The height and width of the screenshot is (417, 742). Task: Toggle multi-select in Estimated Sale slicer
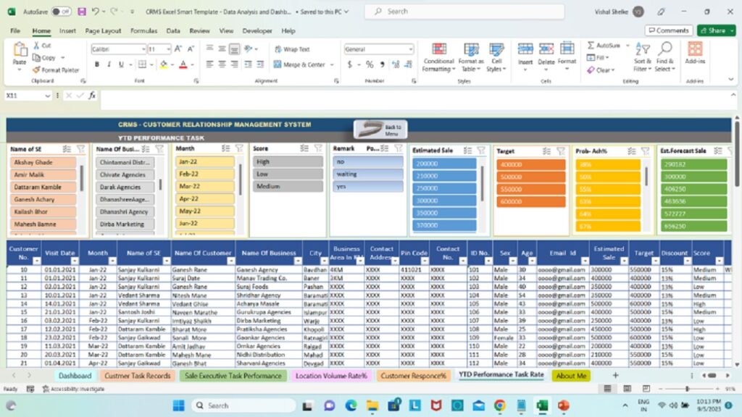467,151
